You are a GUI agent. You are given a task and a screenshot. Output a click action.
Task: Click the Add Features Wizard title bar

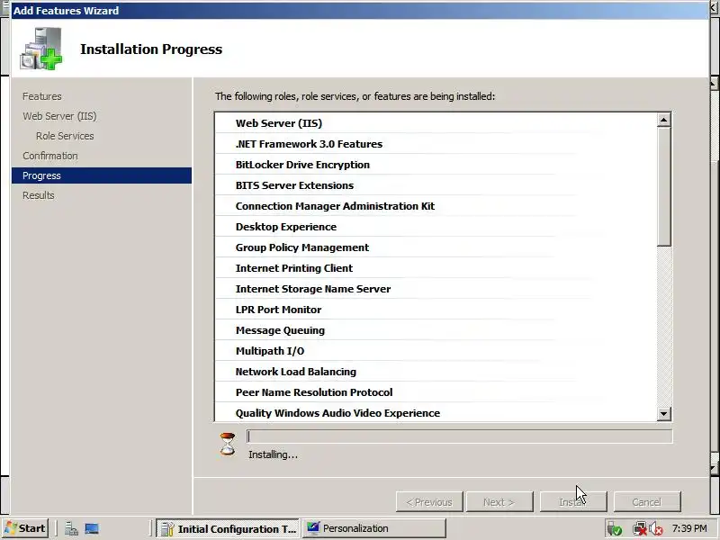pyautogui.click(x=360, y=10)
